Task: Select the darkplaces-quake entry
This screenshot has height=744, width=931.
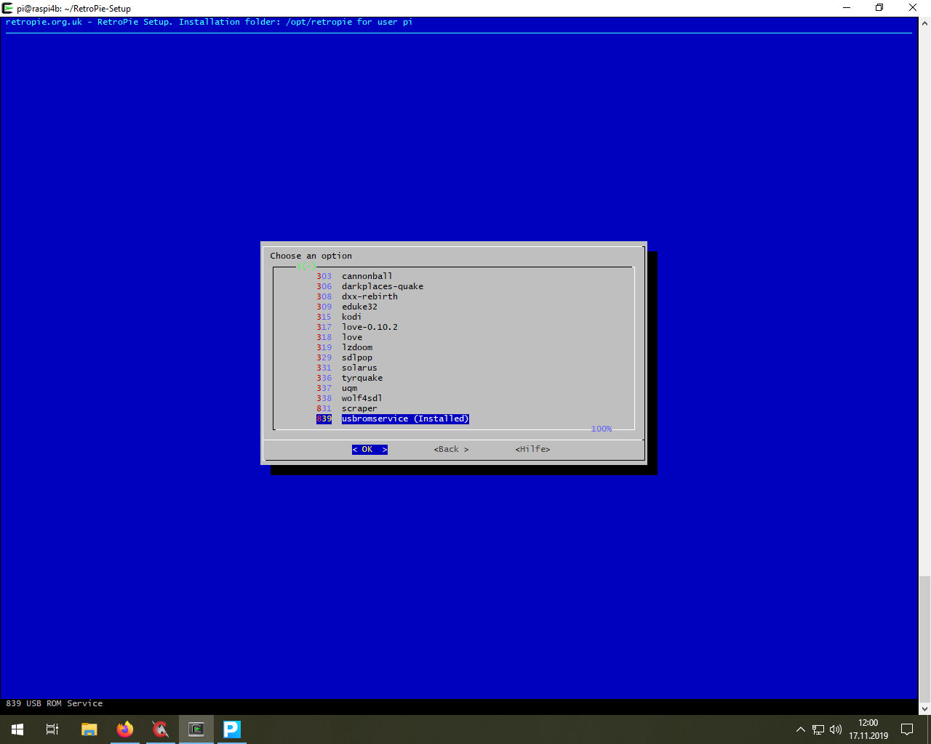Action: (x=369, y=286)
